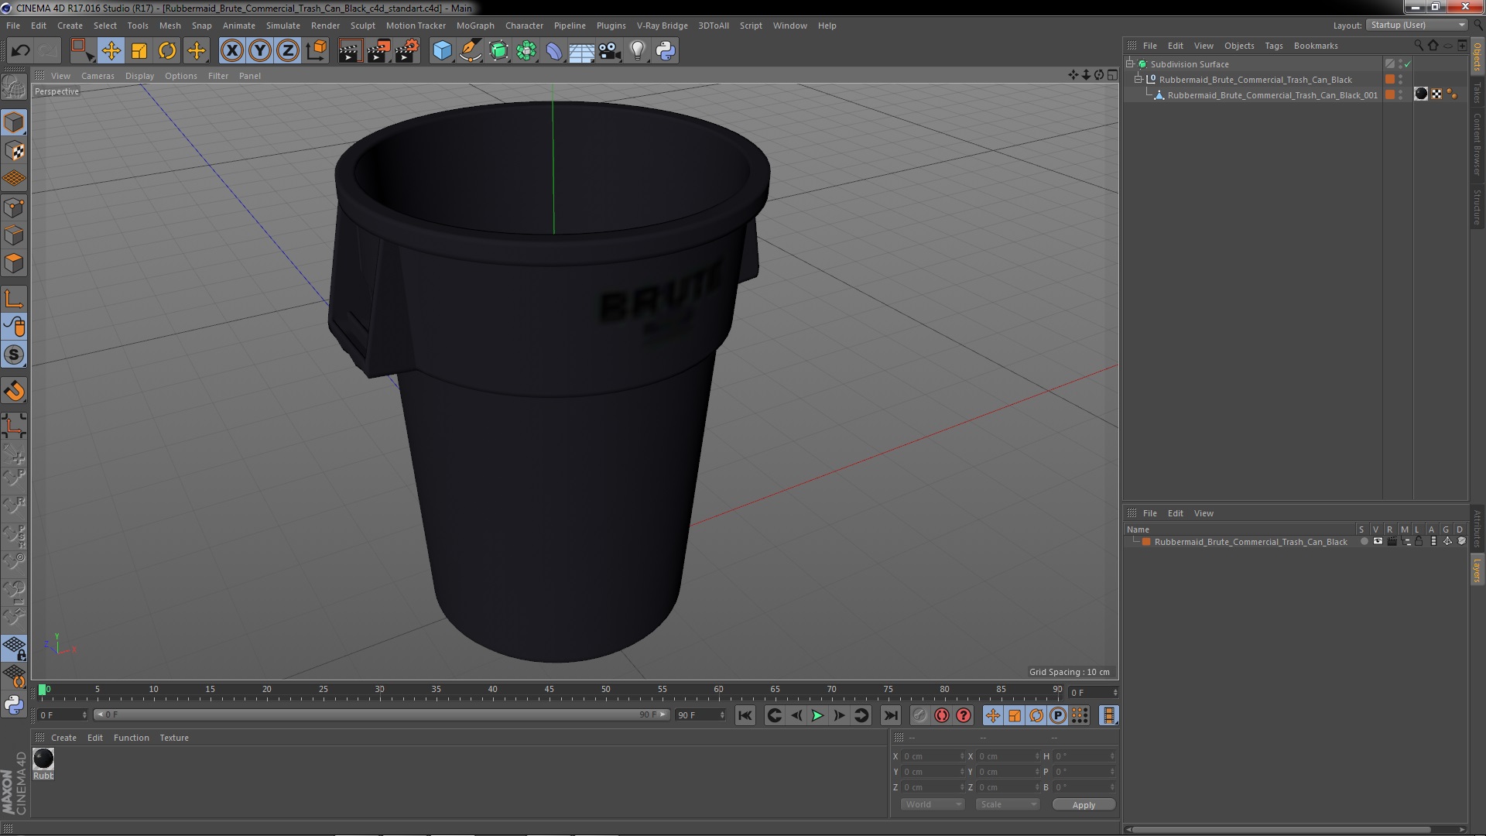Go to end of animation

pos(891,715)
